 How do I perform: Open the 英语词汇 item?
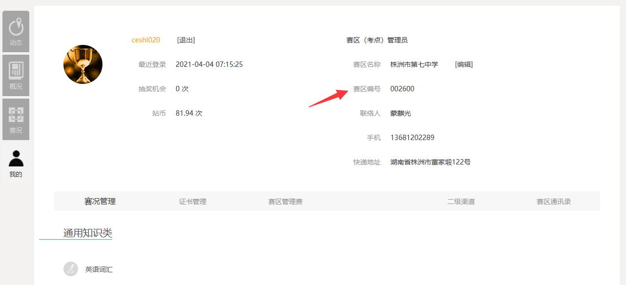coord(99,269)
